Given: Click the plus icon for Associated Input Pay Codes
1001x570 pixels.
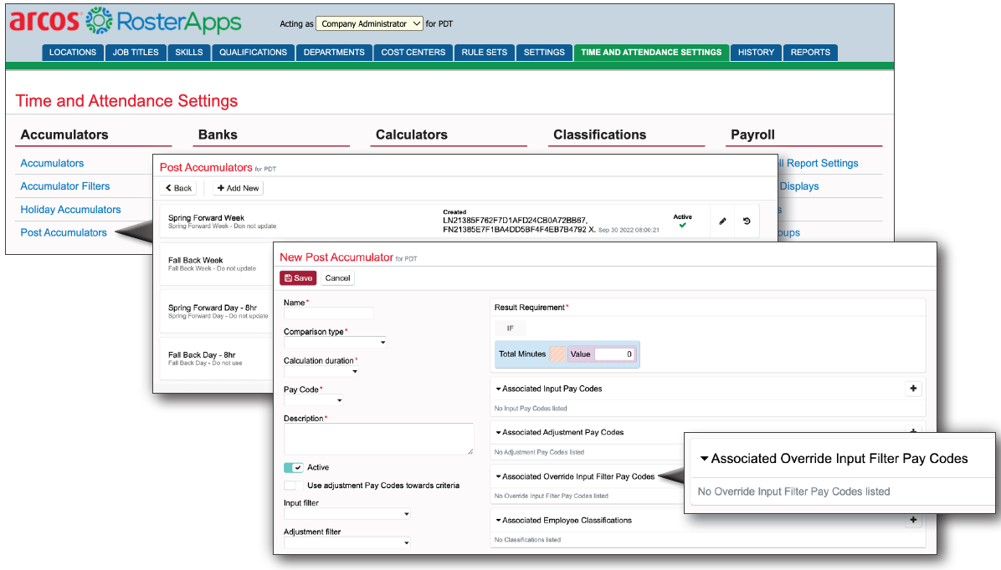Looking at the screenshot, I should (x=913, y=389).
